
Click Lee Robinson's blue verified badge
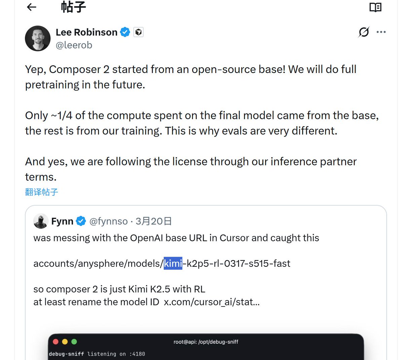click(x=125, y=32)
